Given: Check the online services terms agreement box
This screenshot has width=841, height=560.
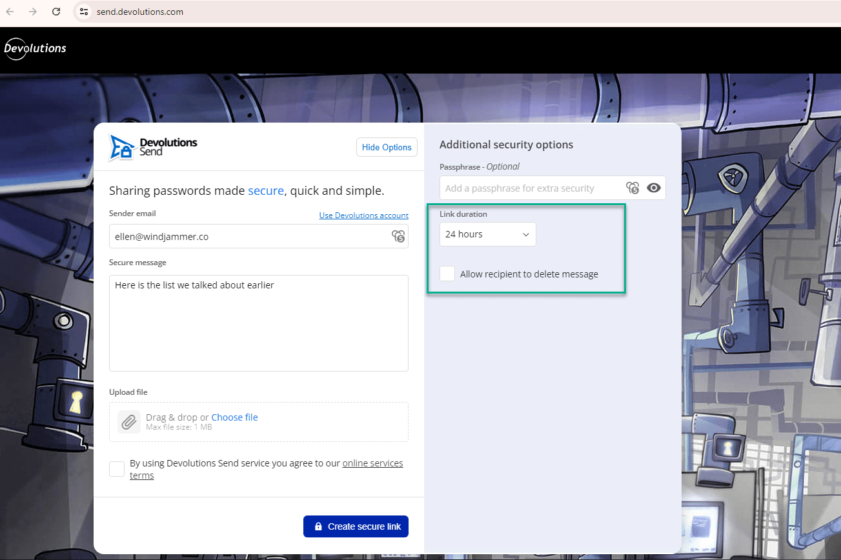Looking at the screenshot, I should point(117,469).
